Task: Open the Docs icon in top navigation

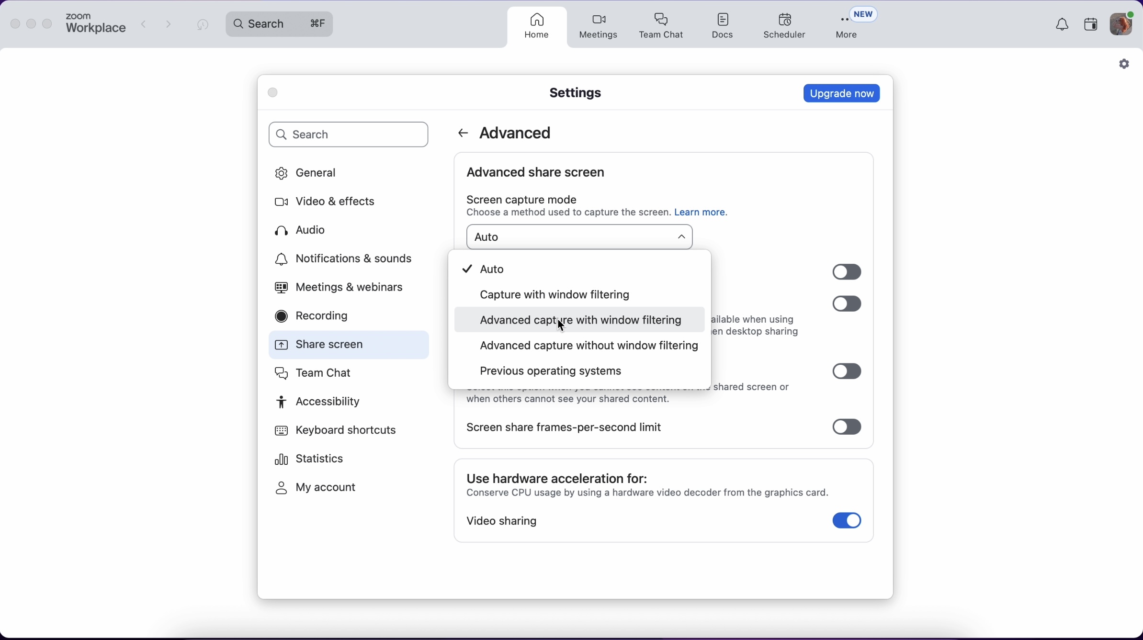Action: point(723,26)
